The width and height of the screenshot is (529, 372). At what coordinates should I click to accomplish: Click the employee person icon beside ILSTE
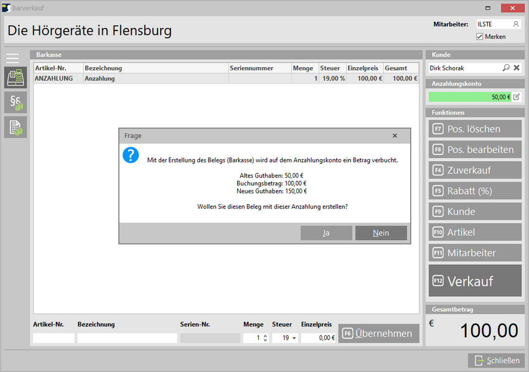coord(516,24)
